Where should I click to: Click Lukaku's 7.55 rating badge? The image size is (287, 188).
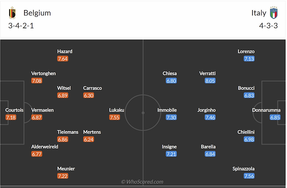tap(115, 117)
